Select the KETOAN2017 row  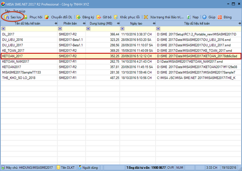[121, 67]
